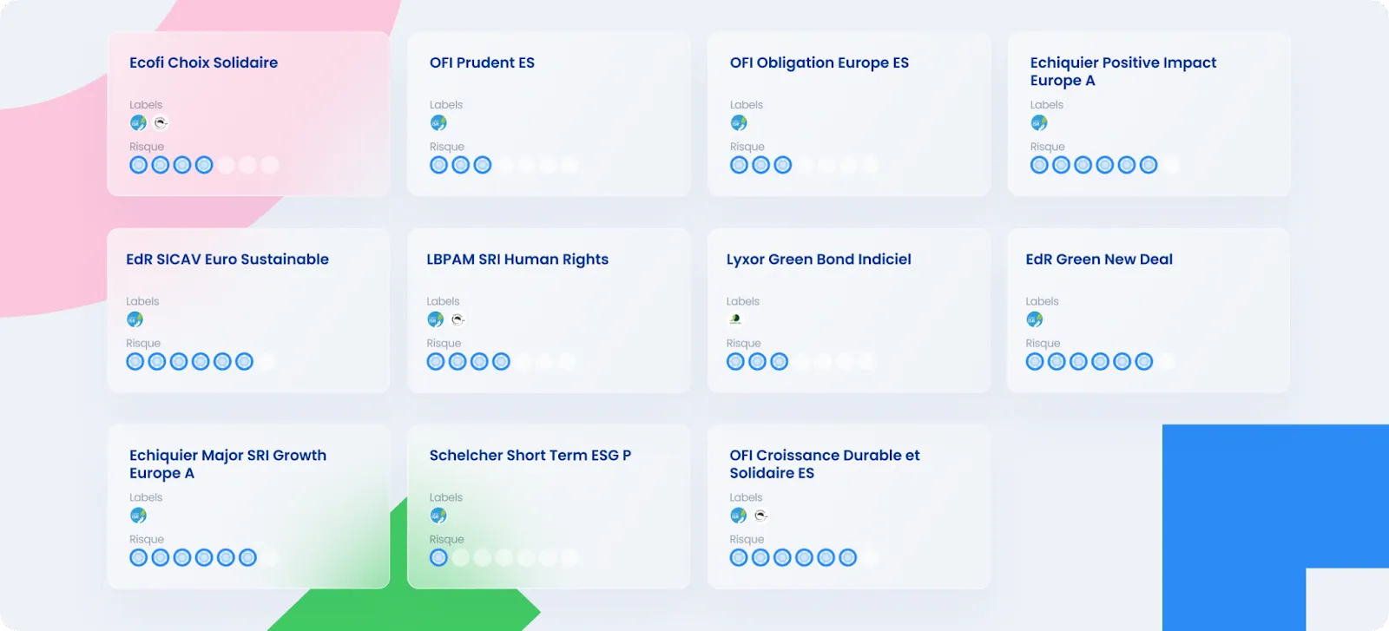Select the sixth risk dot on Echiquier Major SRI Growth
The image size is (1389, 631).
[x=247, y=556]
